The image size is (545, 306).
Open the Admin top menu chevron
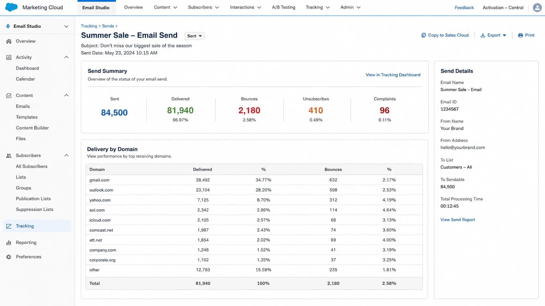click(x=358, y=7)
